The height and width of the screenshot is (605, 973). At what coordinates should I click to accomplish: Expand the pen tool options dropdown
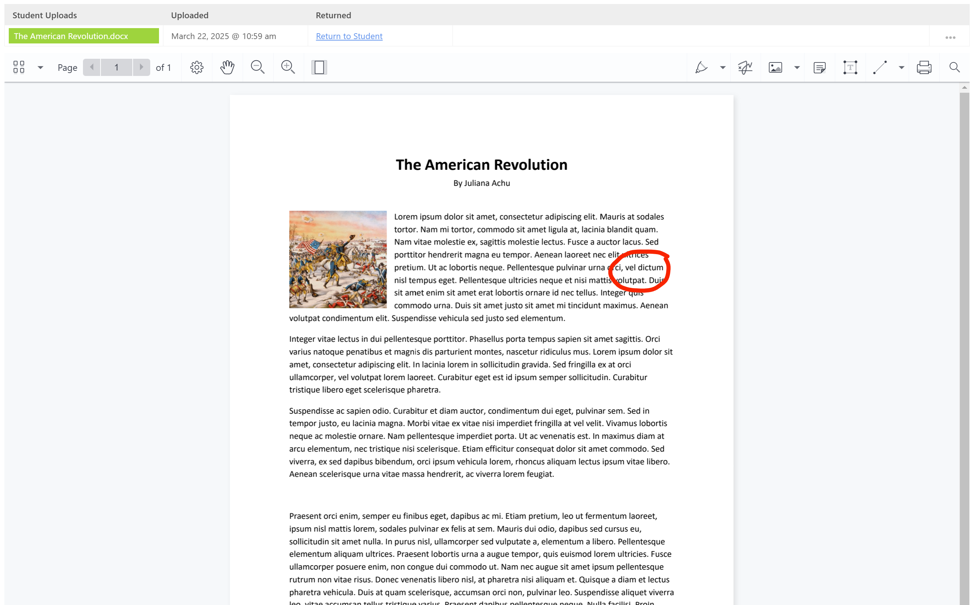pos(723,68)
